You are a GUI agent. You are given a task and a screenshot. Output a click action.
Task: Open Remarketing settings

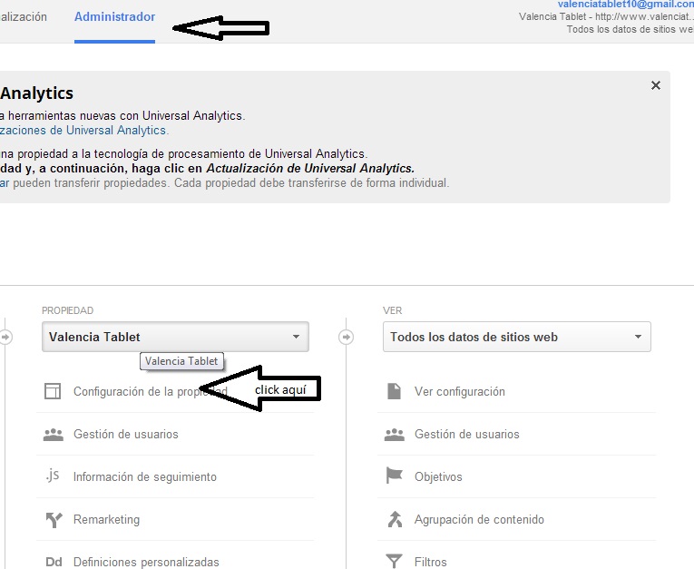click(x=106, y=519)
